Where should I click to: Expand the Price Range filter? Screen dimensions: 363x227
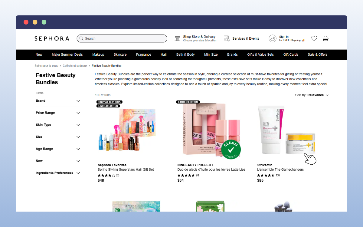(58, 113)
